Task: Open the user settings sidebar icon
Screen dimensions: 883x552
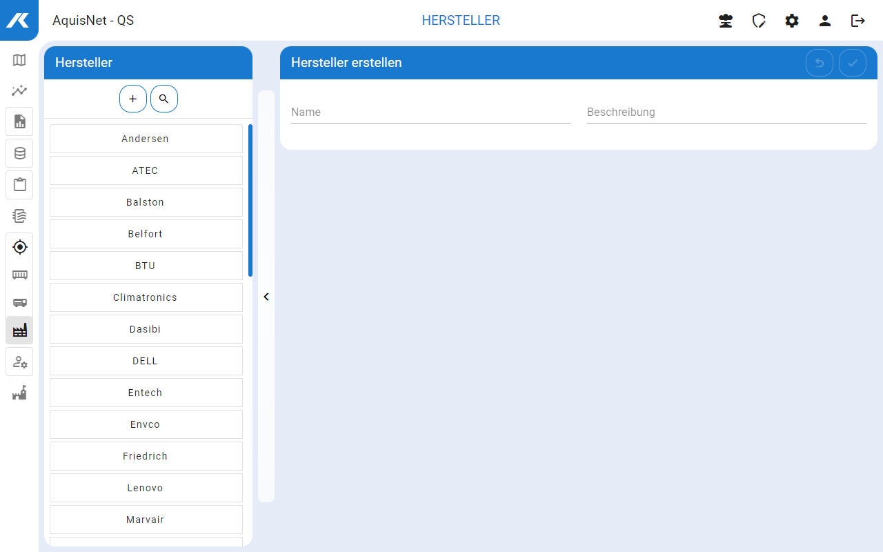Action: (19, 362)
